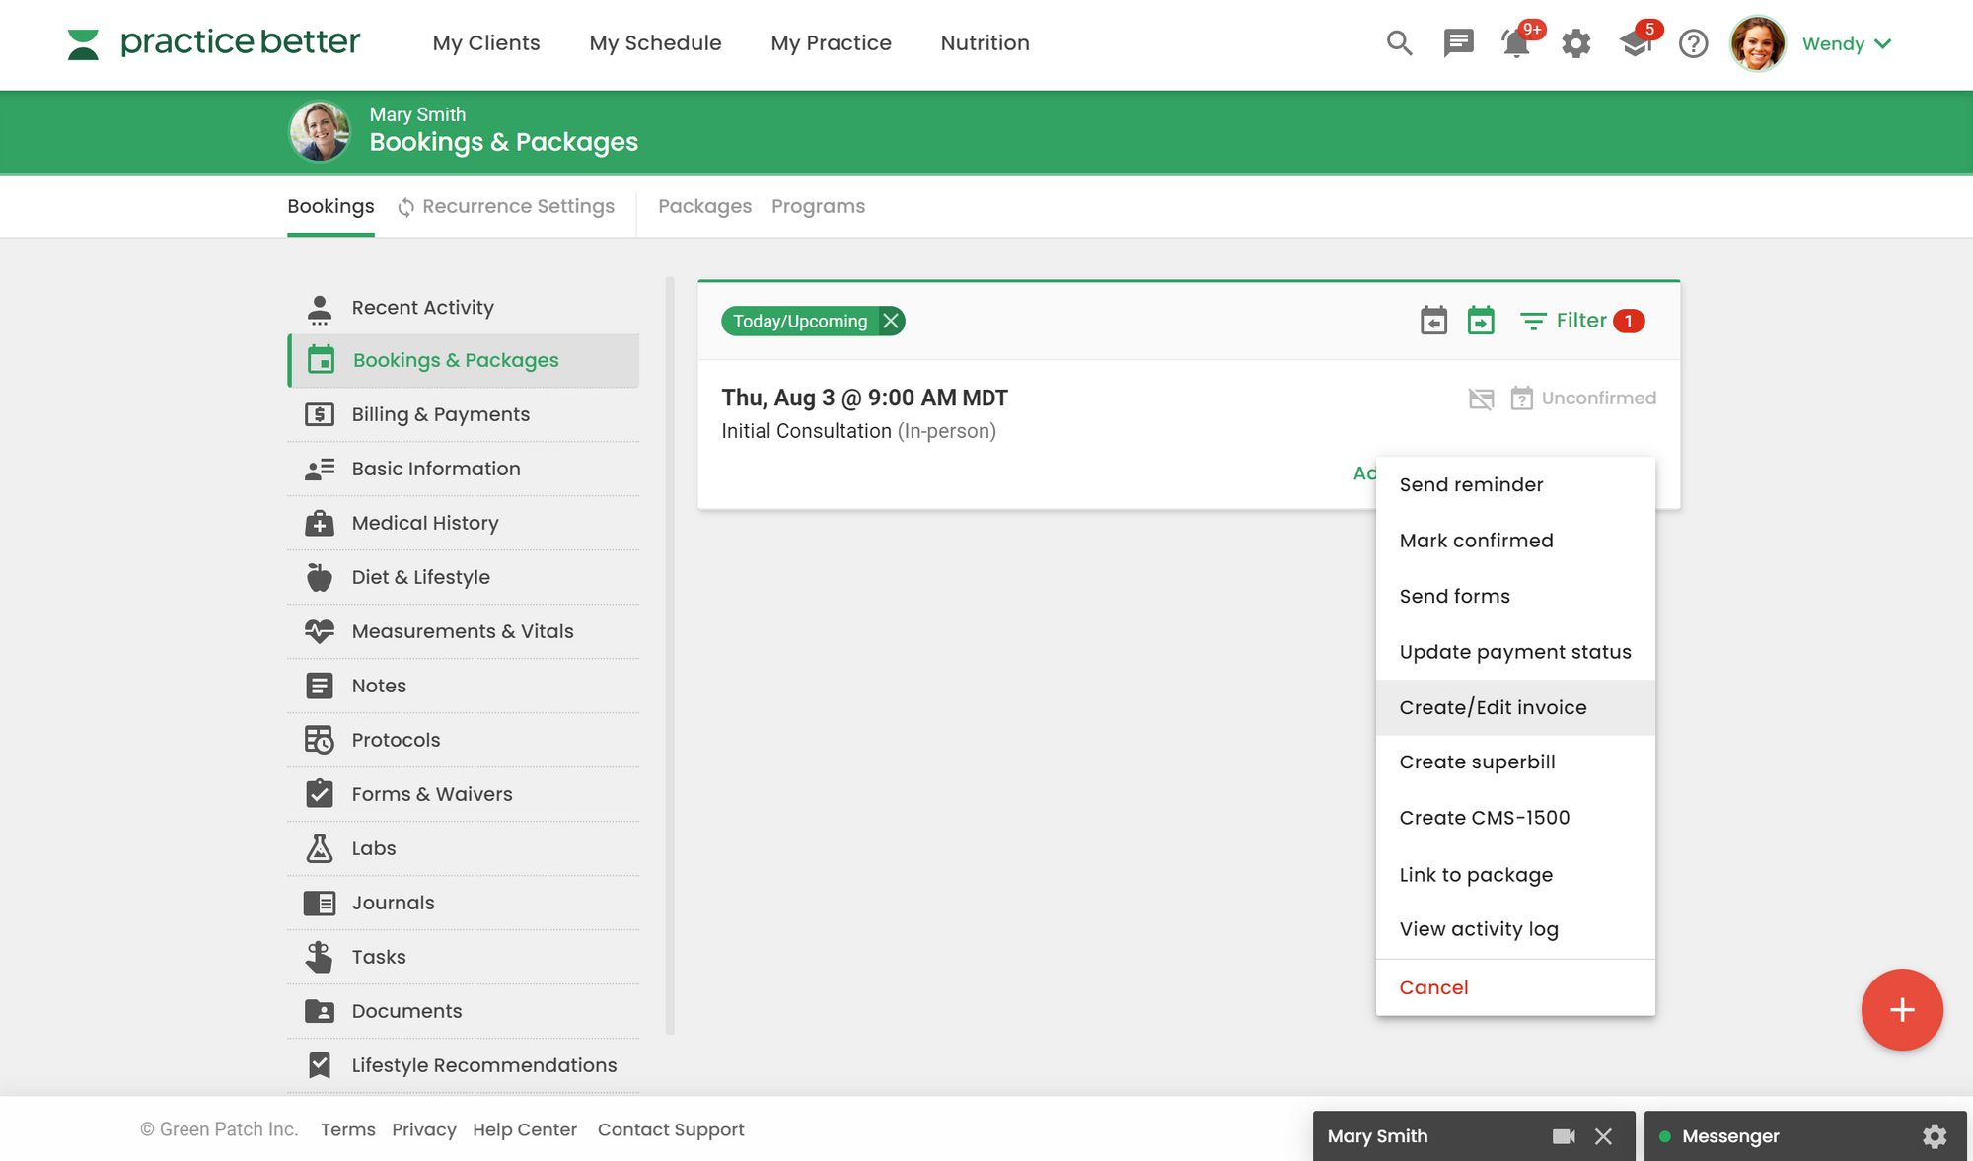
Task: Click the unpaid payment status icon on booking
Action: tap(1481, 399)
